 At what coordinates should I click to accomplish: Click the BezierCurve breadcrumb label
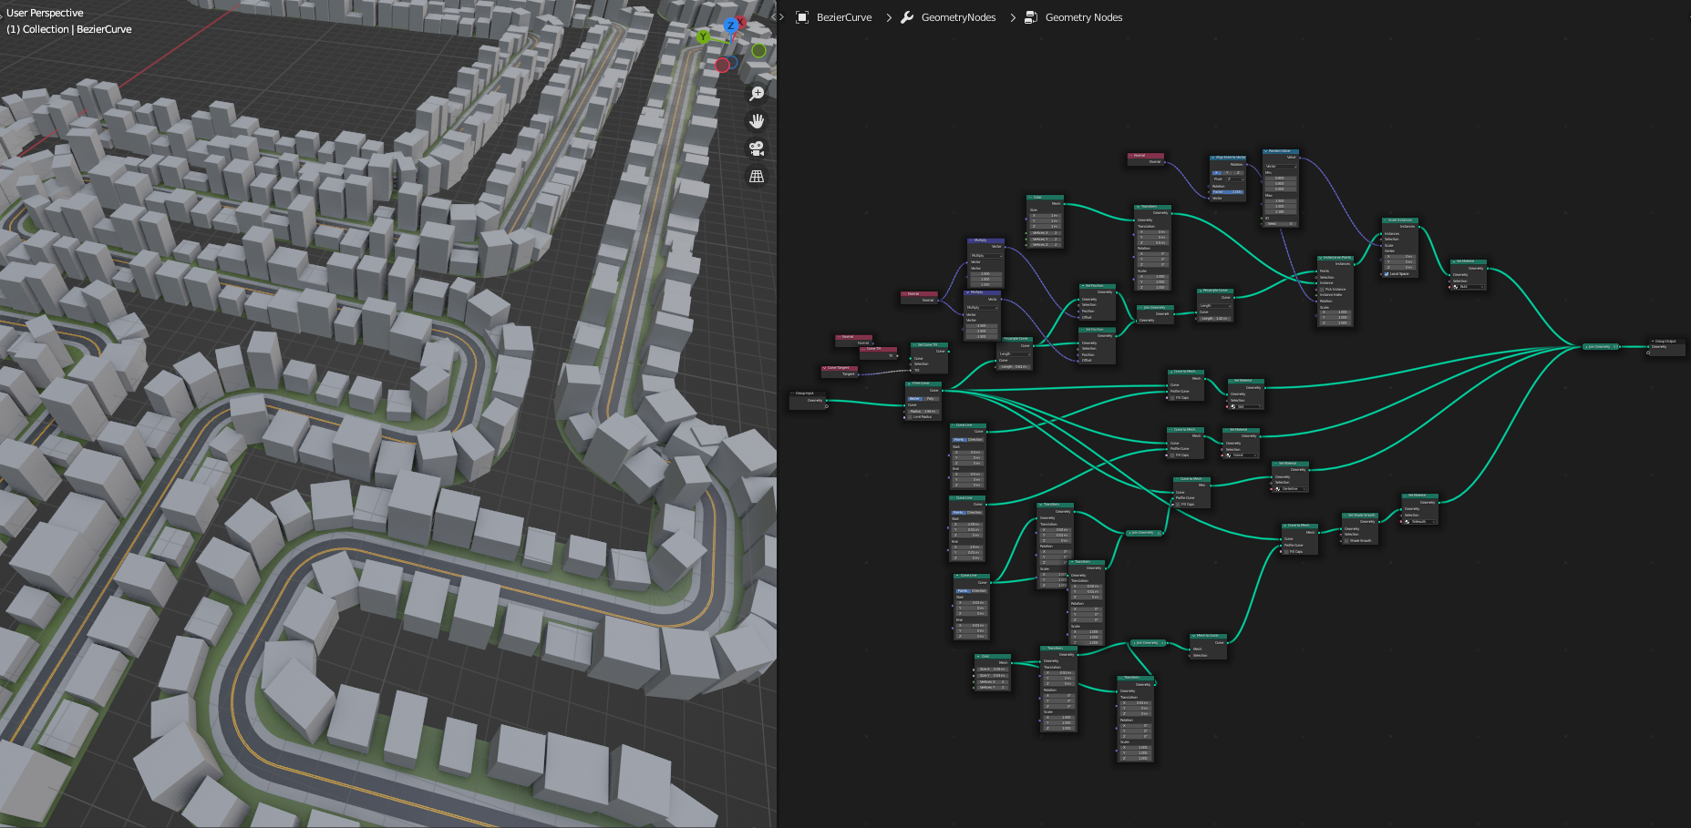(x=844, y=17)
